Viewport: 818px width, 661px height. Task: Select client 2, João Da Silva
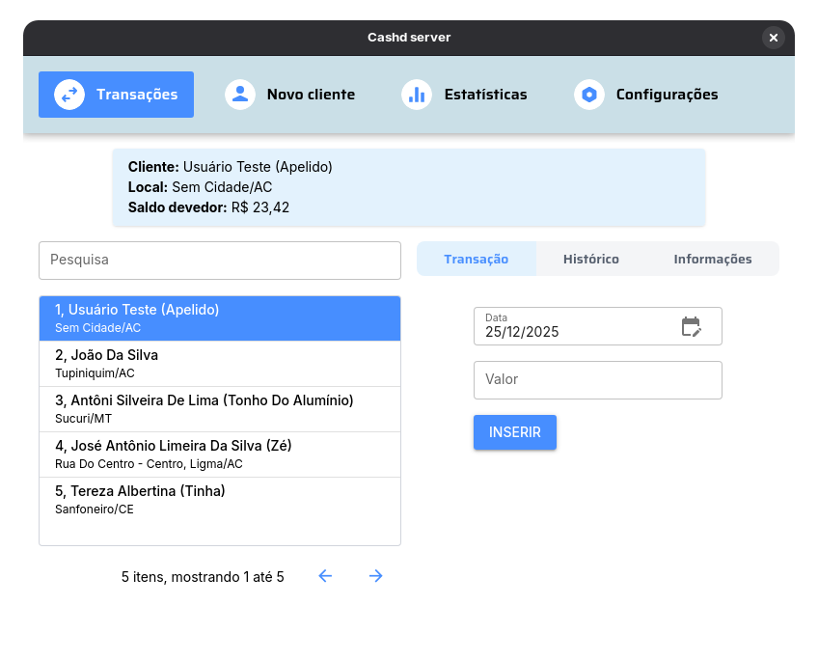coord(220,364)
